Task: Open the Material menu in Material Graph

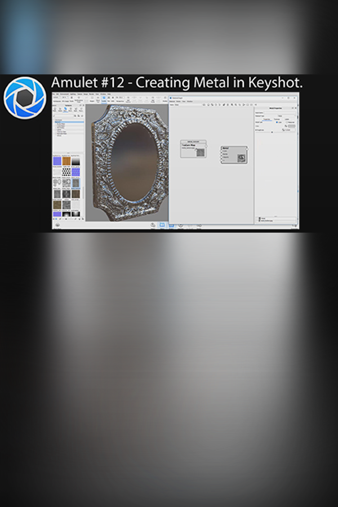Action: pyautogui.click(x=172, y=101)
